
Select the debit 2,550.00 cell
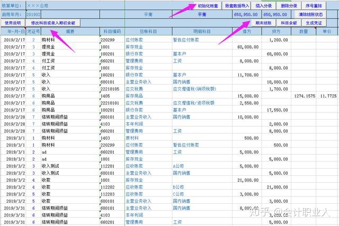pyautogui.click(x=247, y=103)
